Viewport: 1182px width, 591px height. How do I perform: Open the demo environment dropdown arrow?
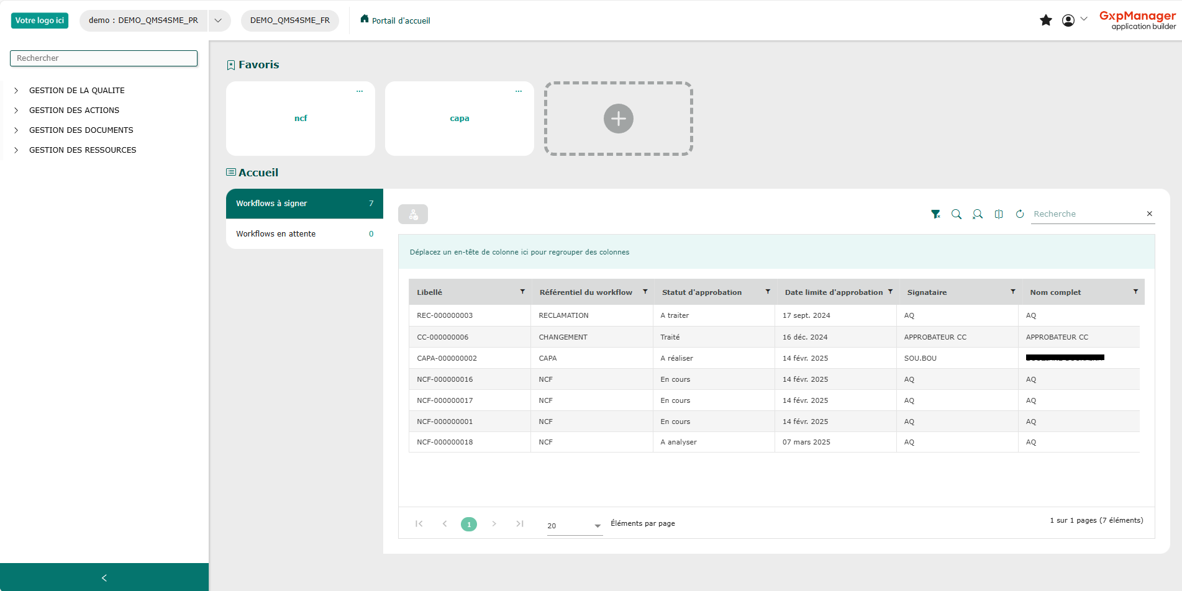pyautogui.click(x=218, y=20)
